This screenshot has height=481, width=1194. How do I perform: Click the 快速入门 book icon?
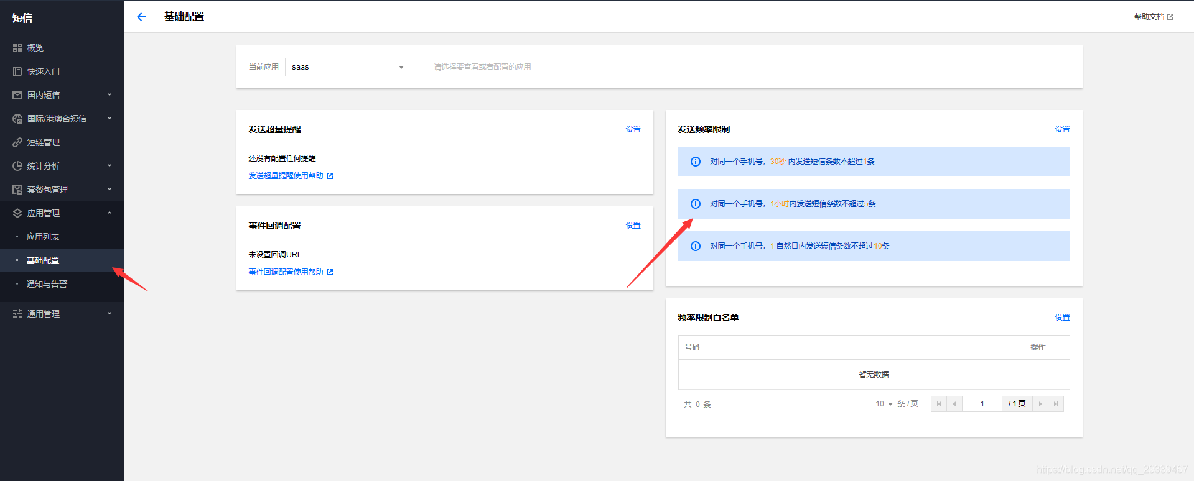17,71
